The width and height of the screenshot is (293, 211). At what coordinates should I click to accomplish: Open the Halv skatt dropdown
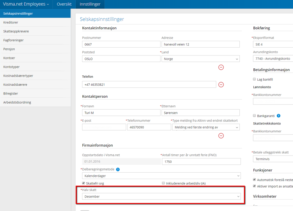(x=161, y=196)
